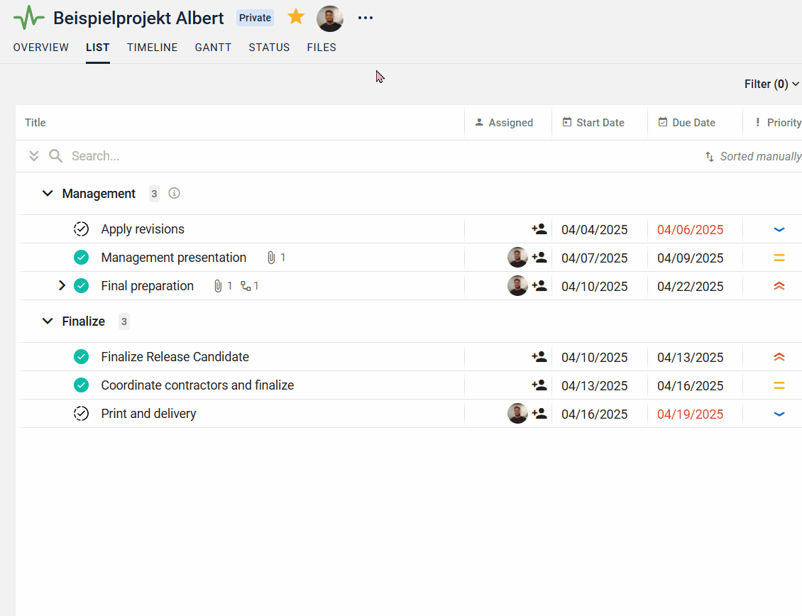Collapse the Management group
The image size is (802, 616).
click(48, 193)
